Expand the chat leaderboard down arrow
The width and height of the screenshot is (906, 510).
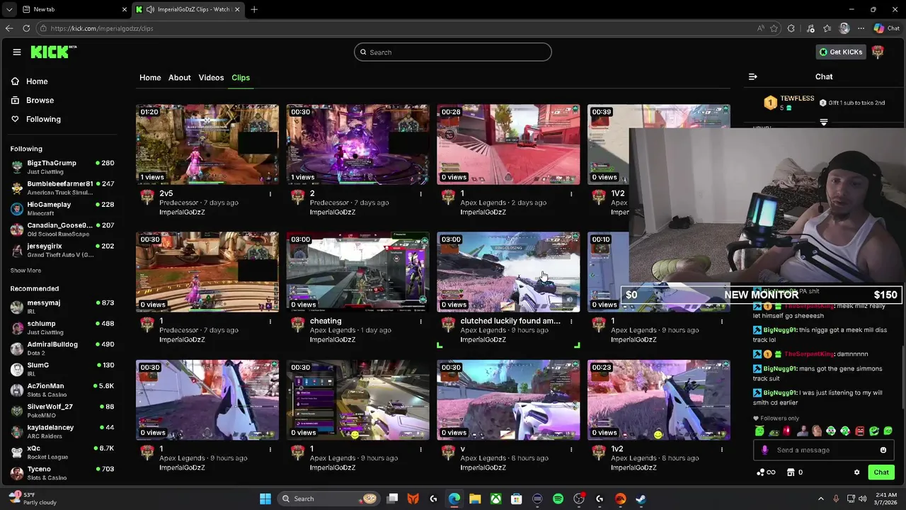click(824, 123)
